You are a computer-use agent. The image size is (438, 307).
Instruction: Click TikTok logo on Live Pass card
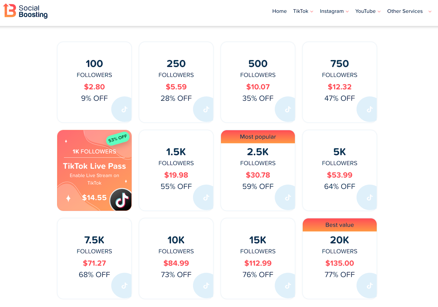(122, 200)
